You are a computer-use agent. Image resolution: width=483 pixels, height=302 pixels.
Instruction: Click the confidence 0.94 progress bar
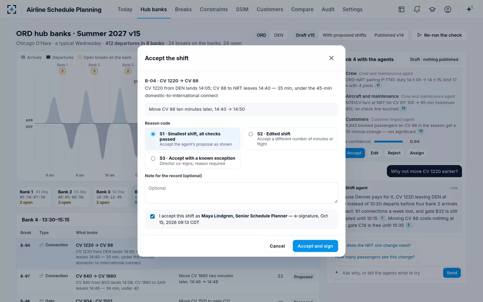[388, 142]
